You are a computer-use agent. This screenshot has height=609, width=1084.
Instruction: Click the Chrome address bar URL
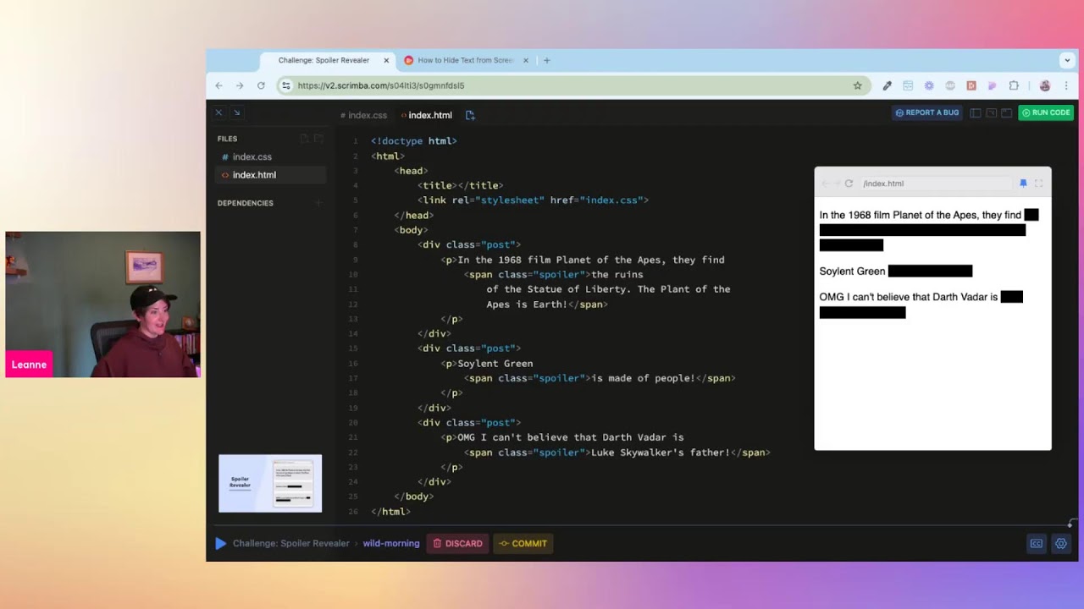tap(381, 85)
